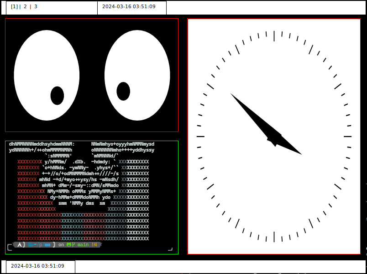Click the Arch Linux logo in the shell prompt

pos(20,244)
